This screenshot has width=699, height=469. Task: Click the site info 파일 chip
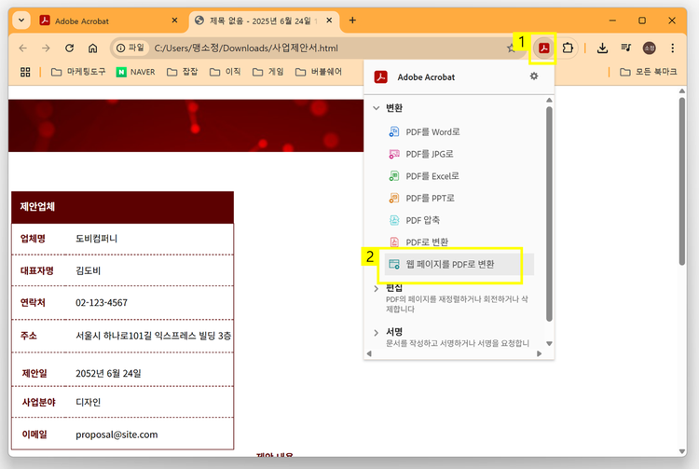pyautogui.click(x=130, y=48)
